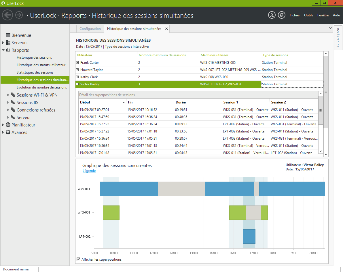
Task: Click the detail table scroll-up arrow
Action: coord(321,93)
